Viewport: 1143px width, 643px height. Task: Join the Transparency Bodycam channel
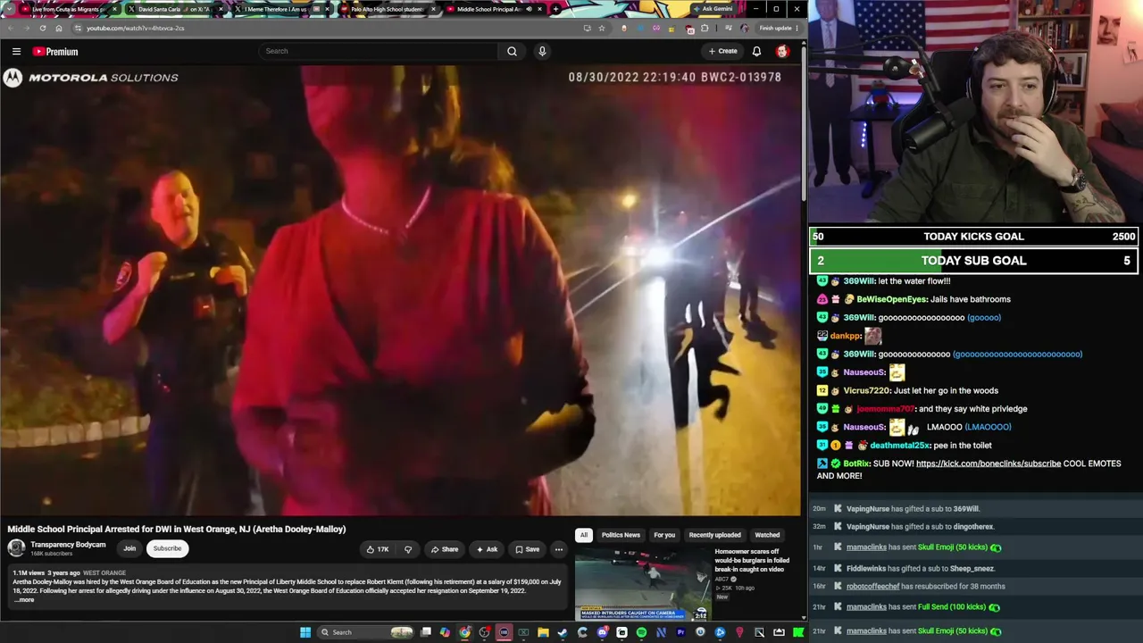[x=129, y=548]
